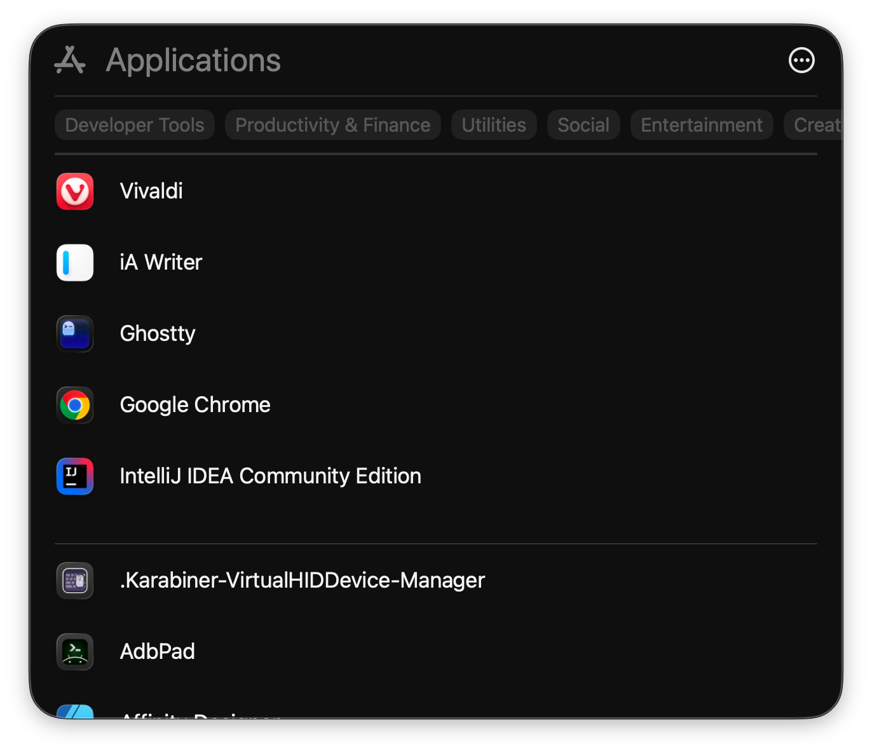The width and height of the screenshot is (872, 753).
Task: Open Ghostty from its name label
Action: coord(158,334)
